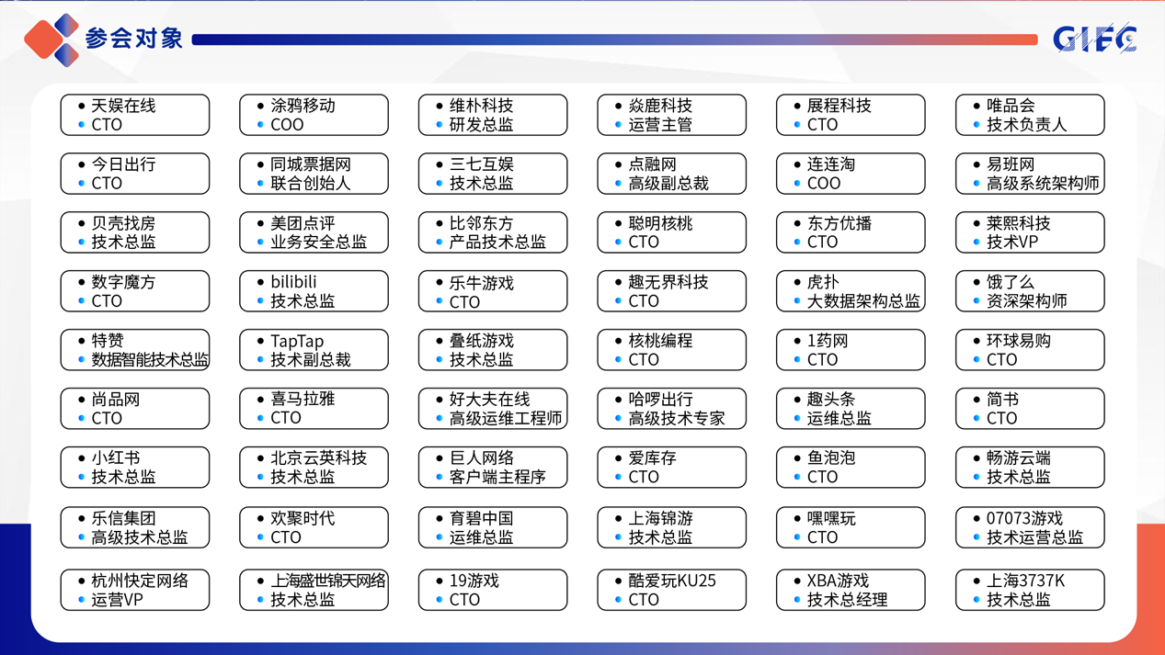Viewport: 1165px width, 655px height.
Task: Click the company name 畅游云端
Action: [x=1019, y=458]
